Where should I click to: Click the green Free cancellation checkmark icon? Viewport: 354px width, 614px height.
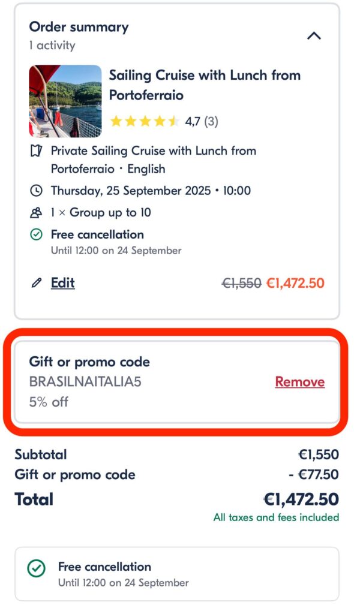tap(36, 234)
